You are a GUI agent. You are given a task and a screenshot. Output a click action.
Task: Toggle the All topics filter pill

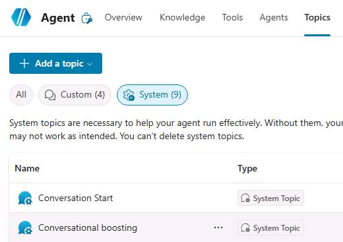21,95
